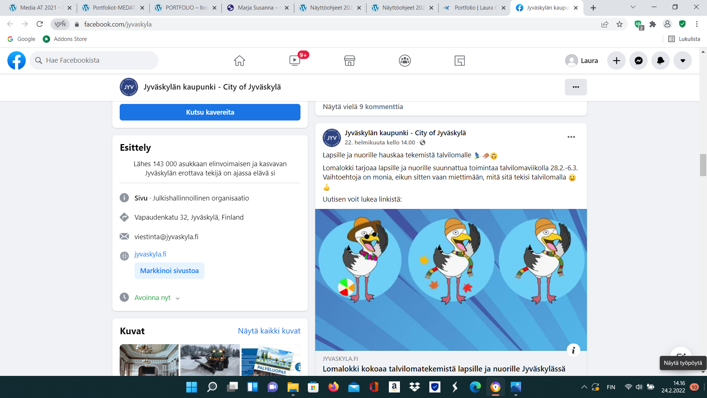The height and width of the screenshot is (398, 707).
Task: Open the browser profile icon
Action: 667,24
